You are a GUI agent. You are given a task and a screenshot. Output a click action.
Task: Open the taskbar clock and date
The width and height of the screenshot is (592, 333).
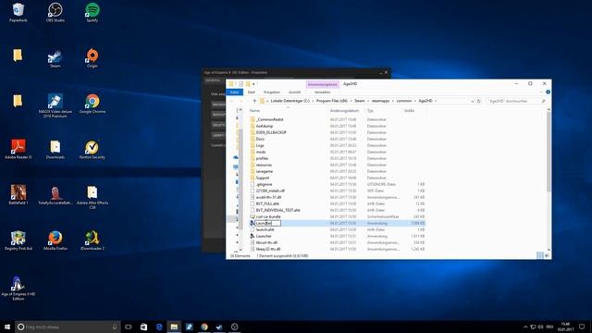(x=565, y=327)
